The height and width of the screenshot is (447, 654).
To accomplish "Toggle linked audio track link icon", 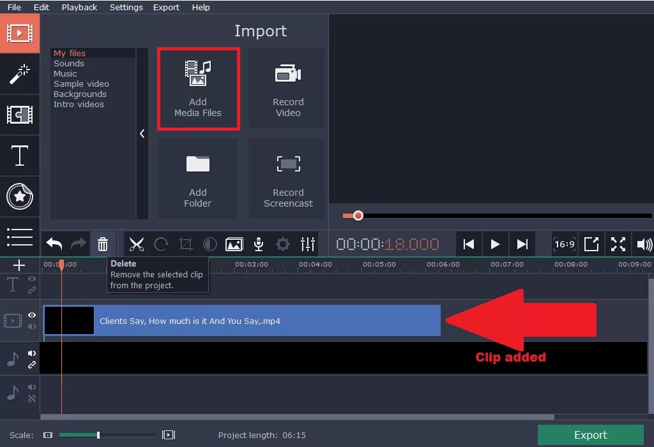I will click(x=32, y=365).
